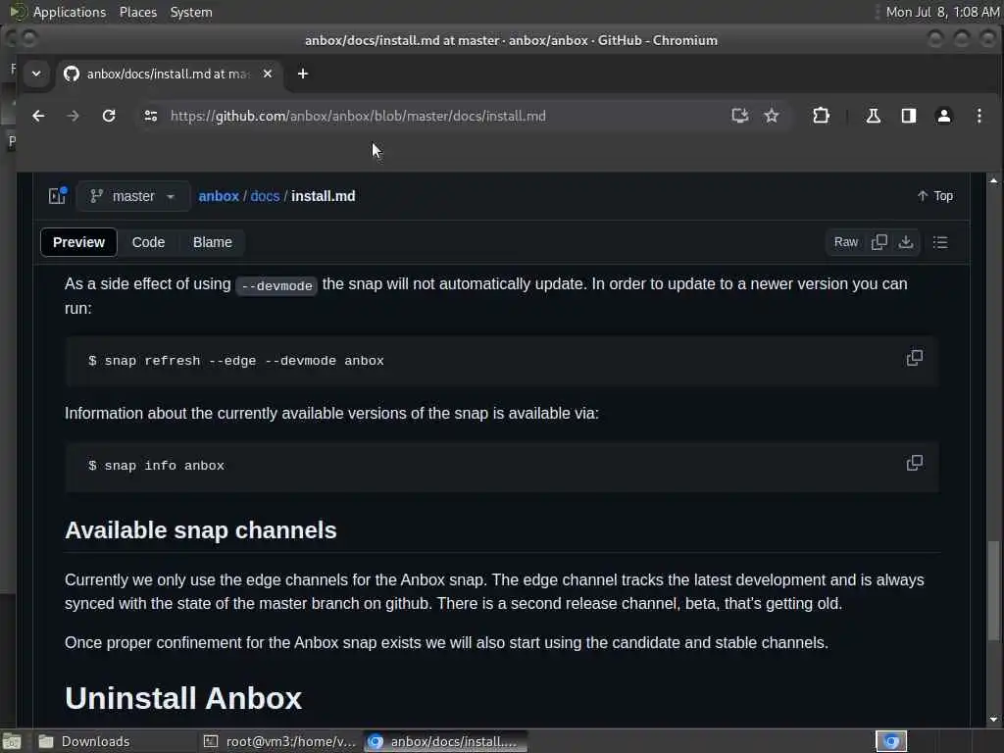Jump to Top of the file
This screenshot has height=753, width=1004.
934,195
